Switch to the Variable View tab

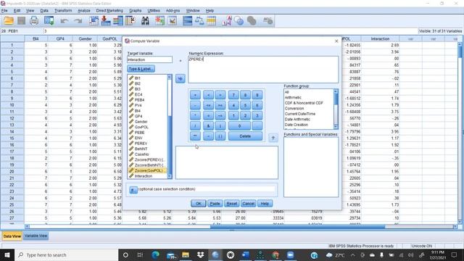coord(36,236)
